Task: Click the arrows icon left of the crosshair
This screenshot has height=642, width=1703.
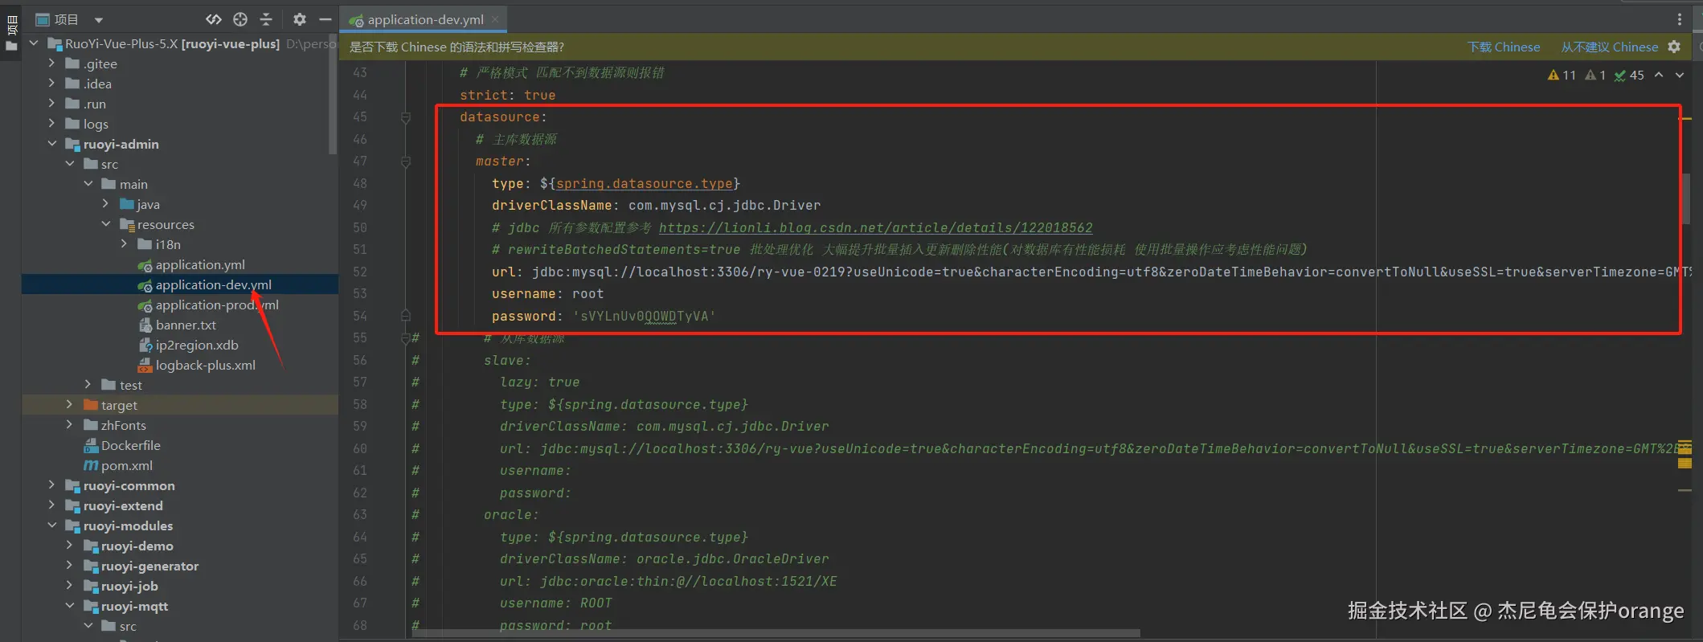Action: pos(214,19)
